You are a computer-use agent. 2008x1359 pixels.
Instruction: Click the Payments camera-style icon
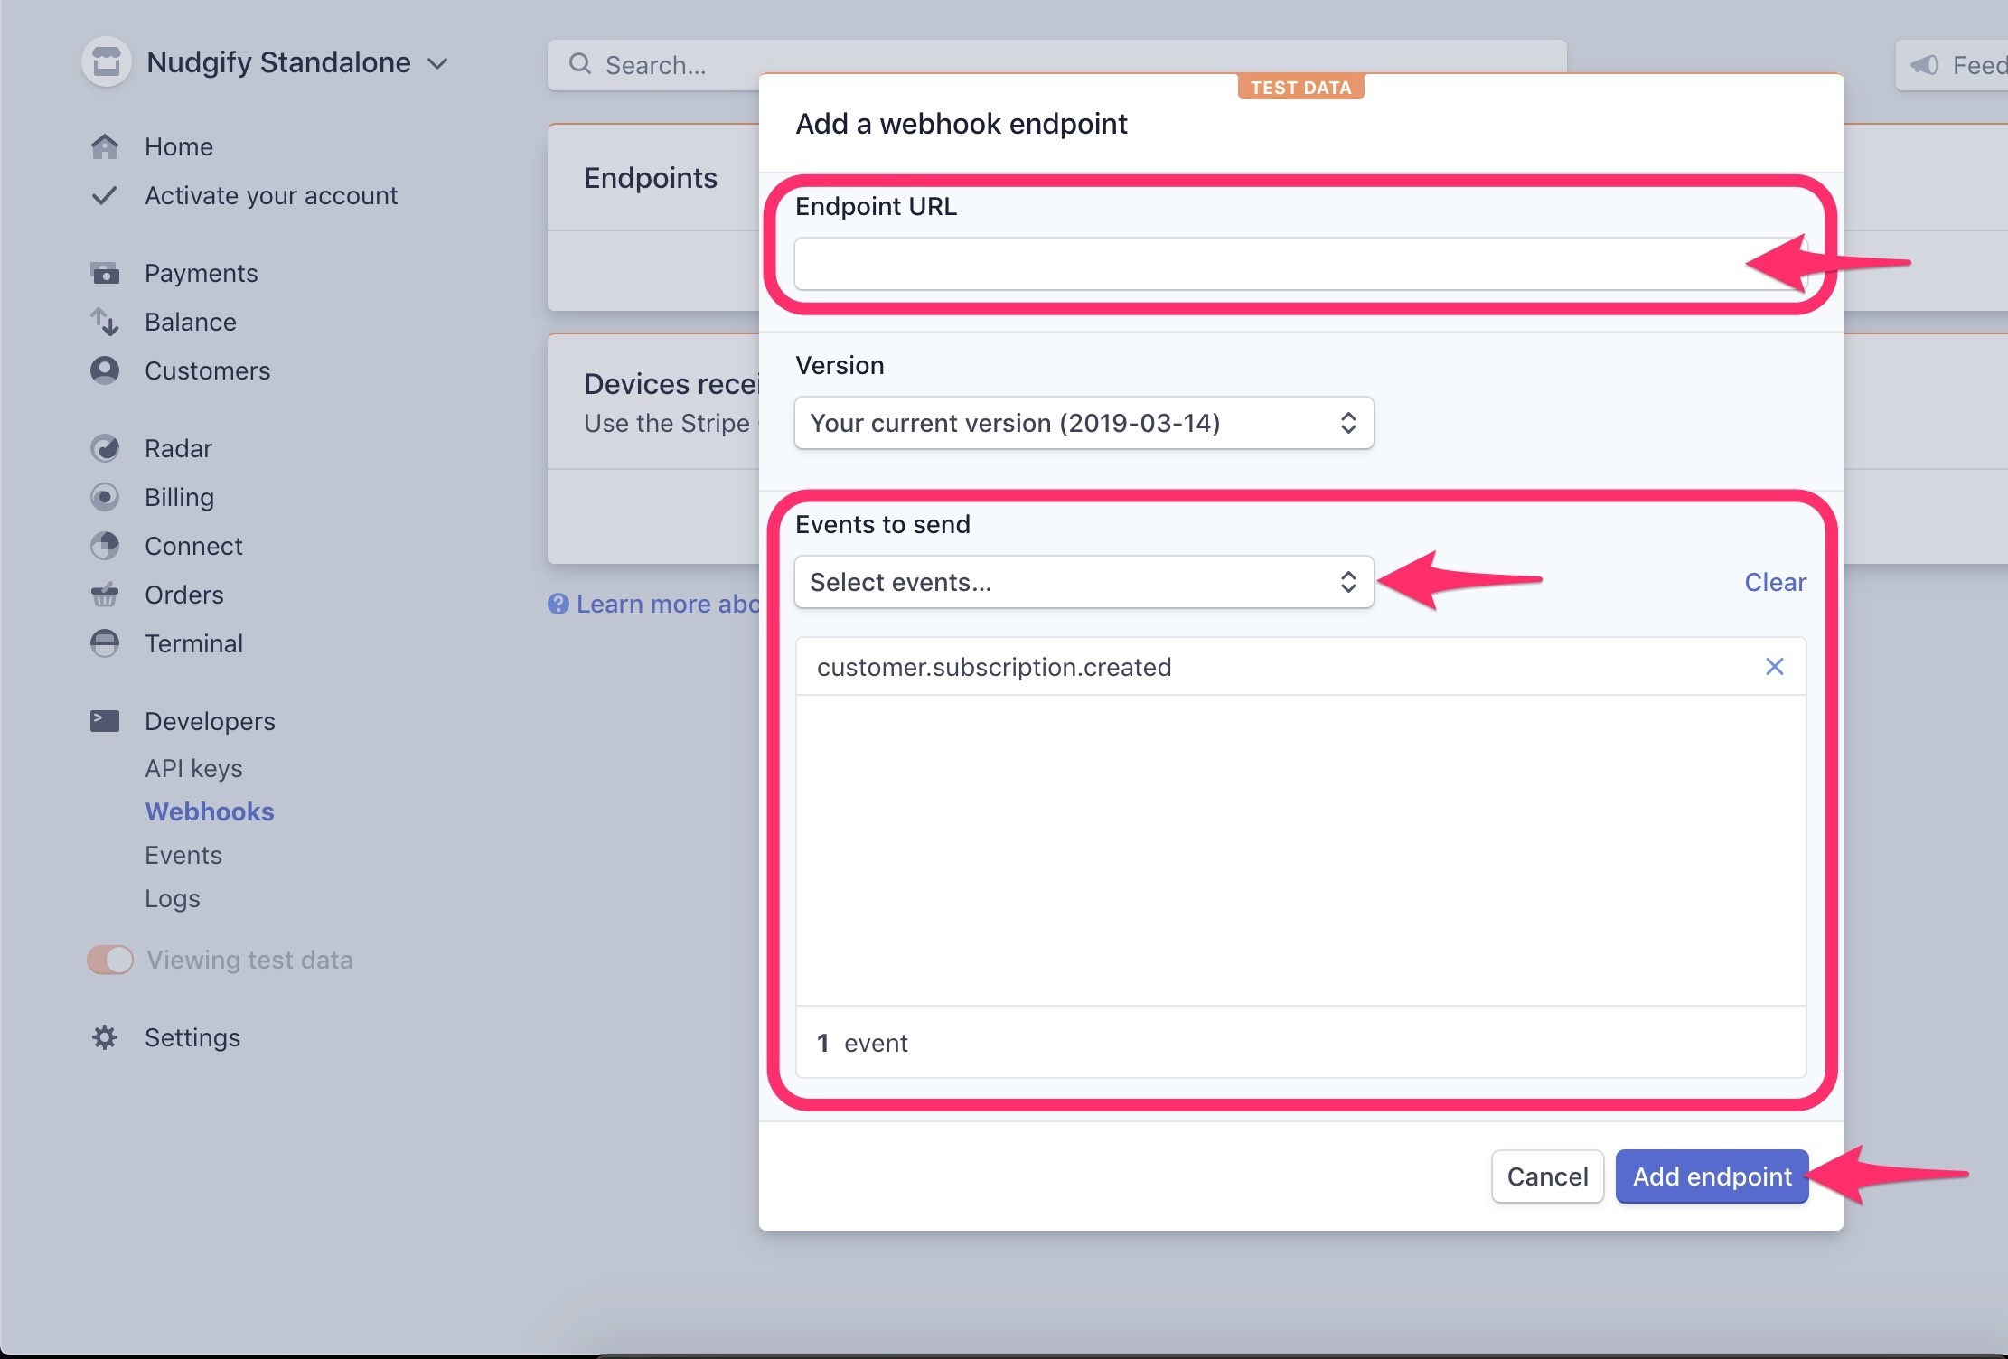pos(105,273)
